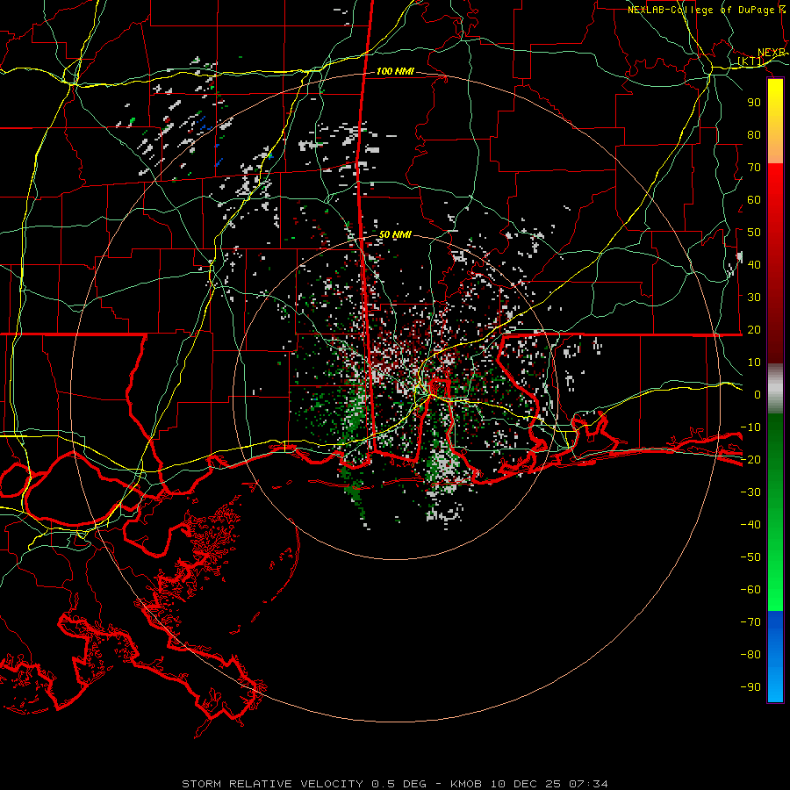Click the '100 NMI' range ring label
This screenshot has height=790, width=790.
click(x=395, y=72)
